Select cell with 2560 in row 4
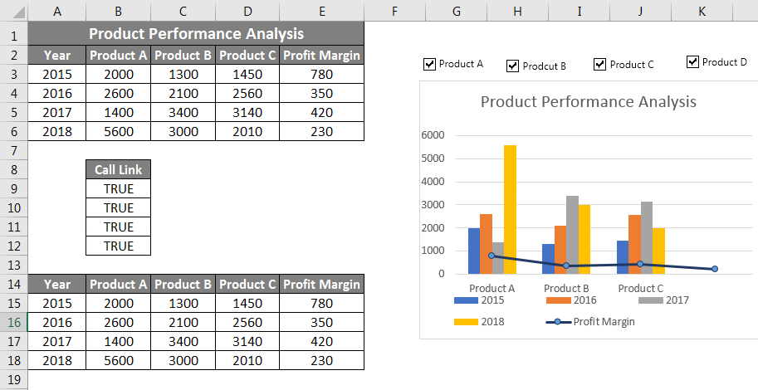This screenshot has width=758, height=390. (247, 93)
